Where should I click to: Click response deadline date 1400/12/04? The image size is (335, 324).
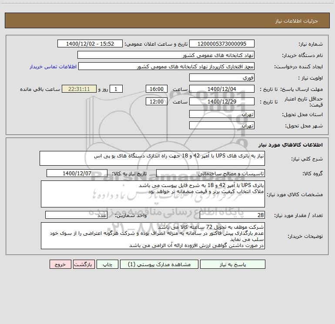(x=222, y=89)
